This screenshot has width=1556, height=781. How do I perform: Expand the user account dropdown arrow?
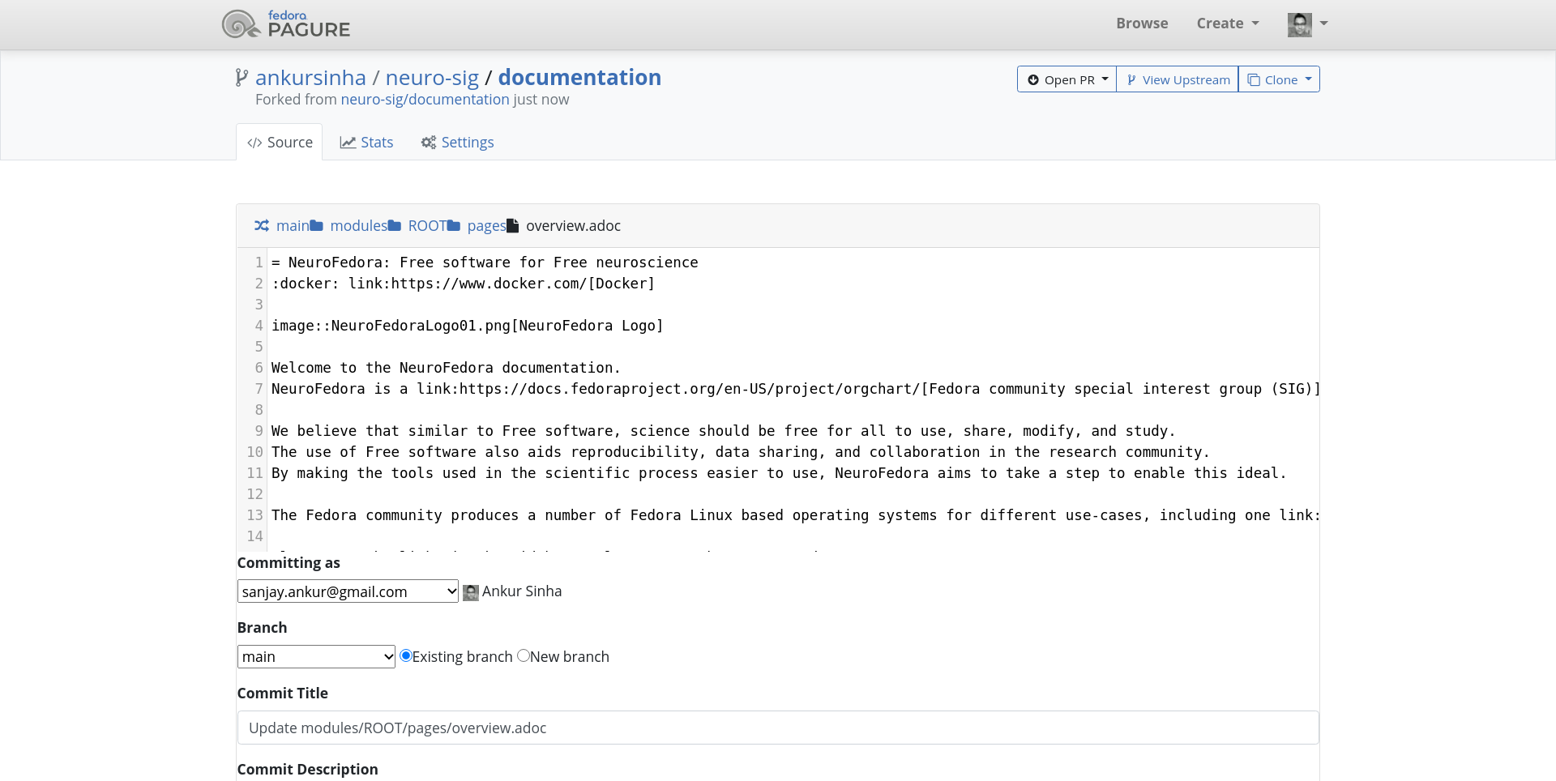1324,23
